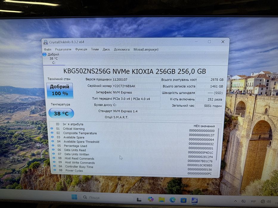
Task: Click the Пошук taskbar search box
Action: click(x=107, y=198)
